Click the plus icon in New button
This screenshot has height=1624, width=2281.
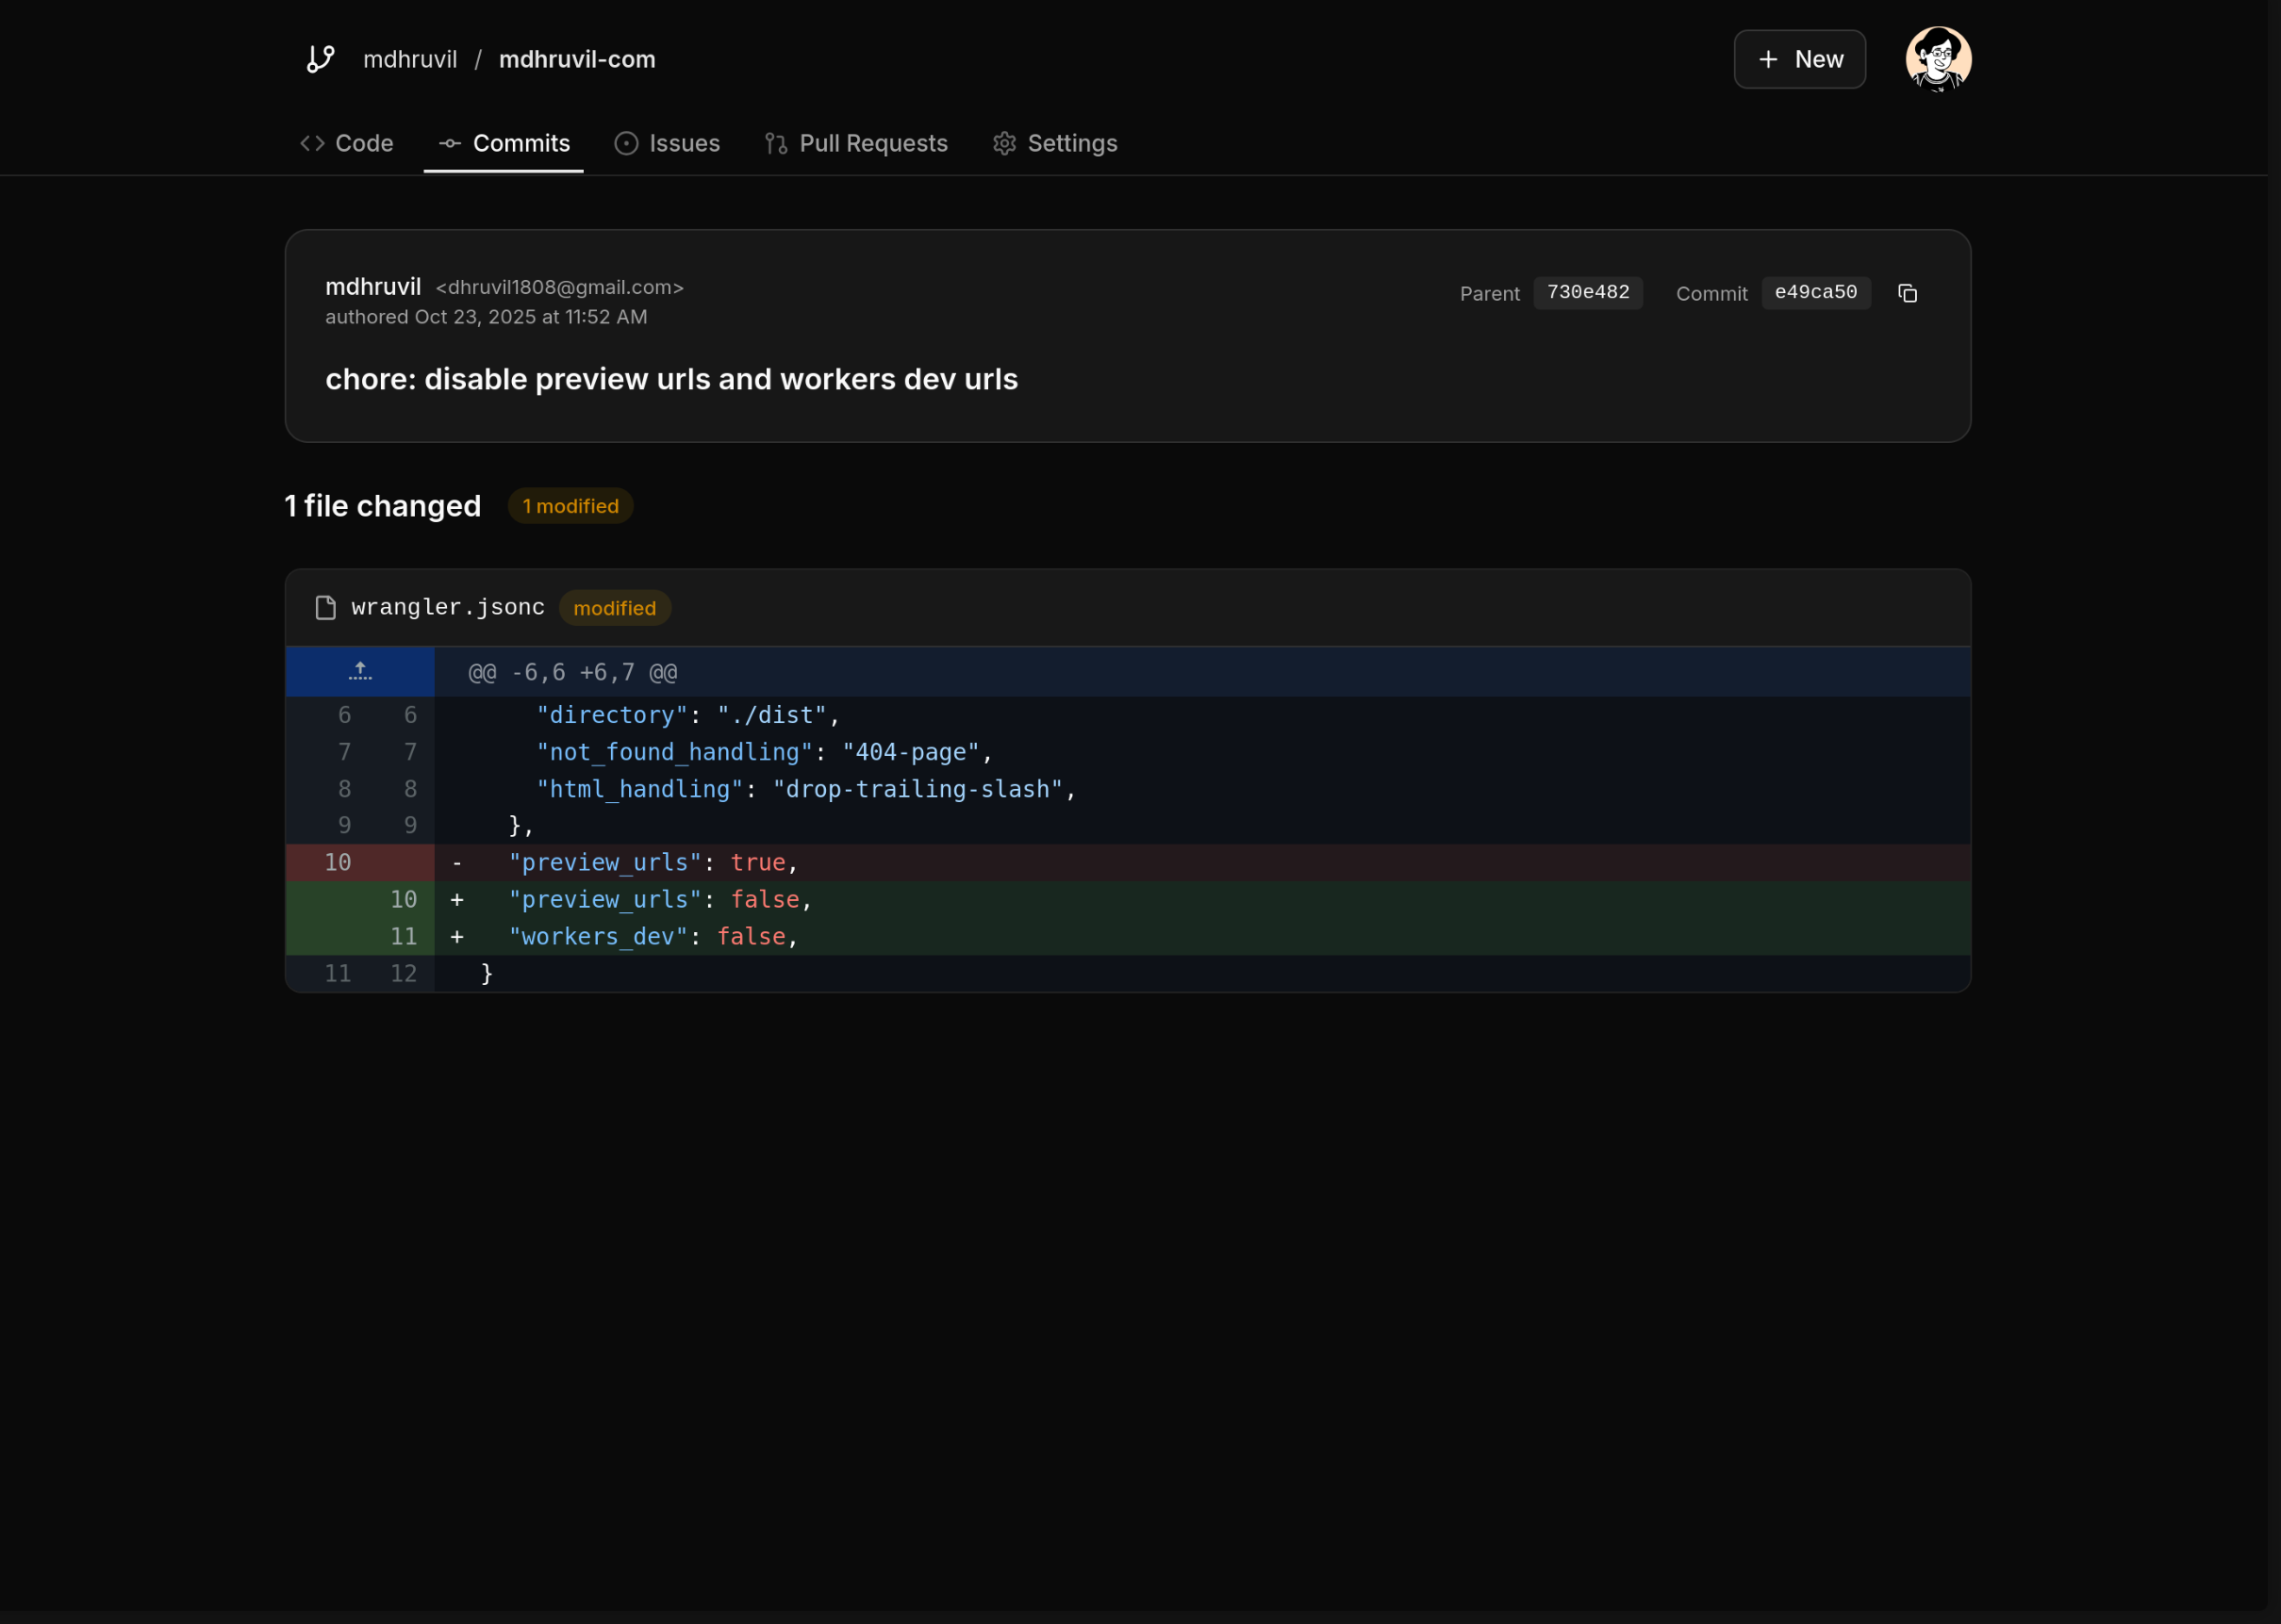tap(1768, 60)
